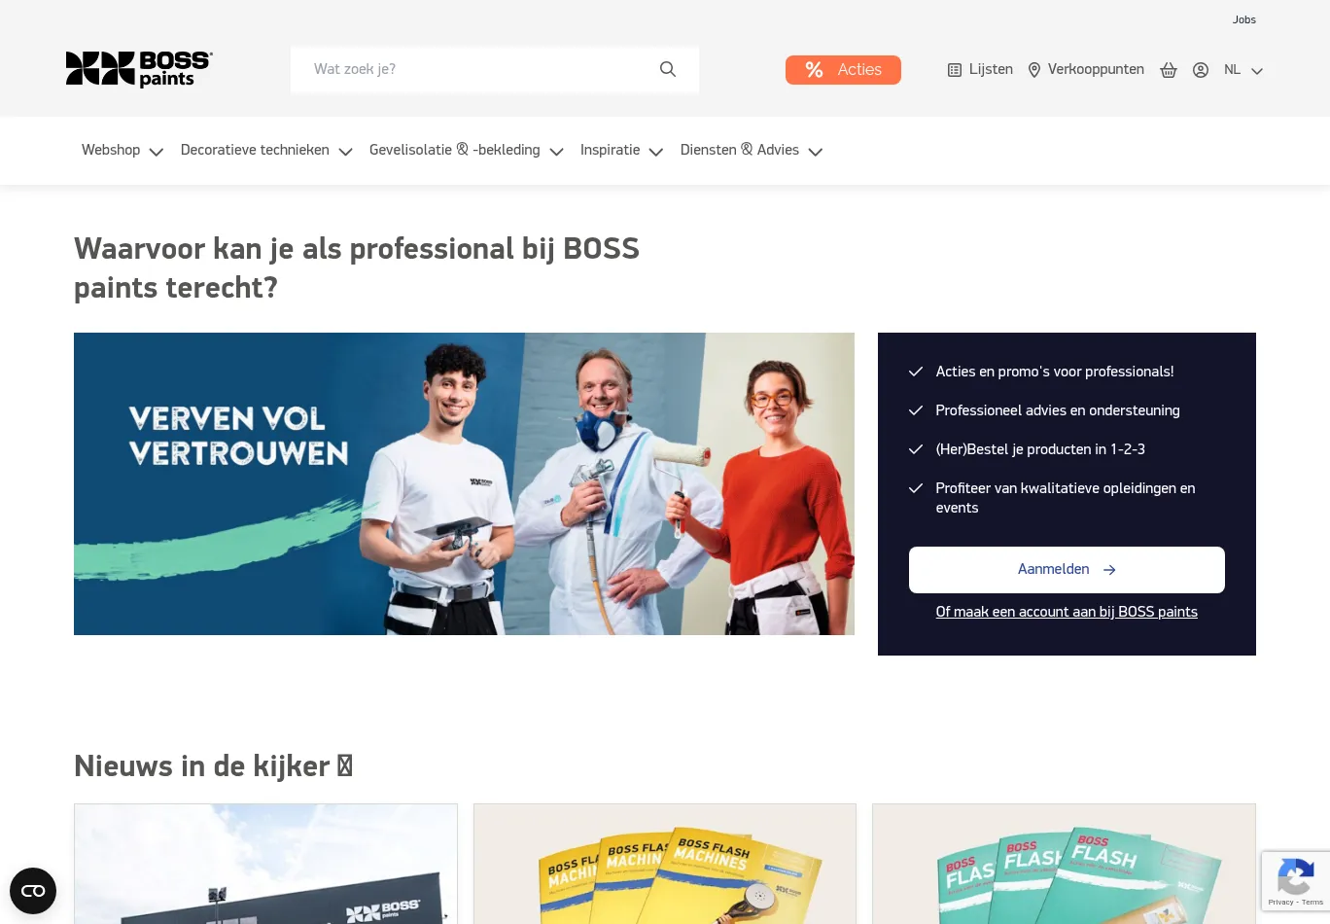Expand the Gevelisolatie & -bekleding menu
This screenshot has width=1330, height=924.
[x=467, y=150]
